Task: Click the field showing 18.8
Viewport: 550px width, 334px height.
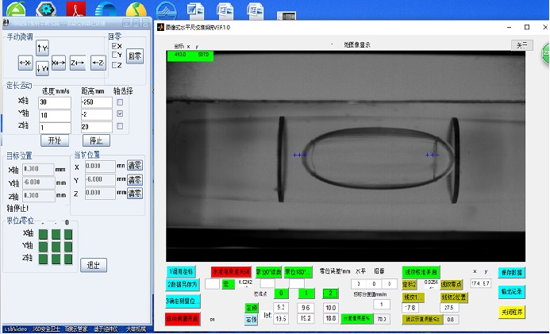Action: point(331,318)
